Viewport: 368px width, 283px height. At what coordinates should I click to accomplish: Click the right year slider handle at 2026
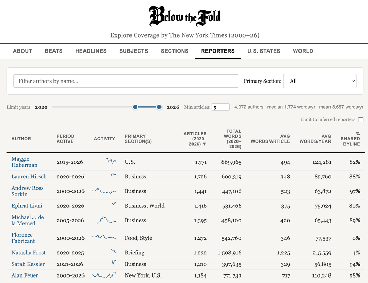(159, 107)
